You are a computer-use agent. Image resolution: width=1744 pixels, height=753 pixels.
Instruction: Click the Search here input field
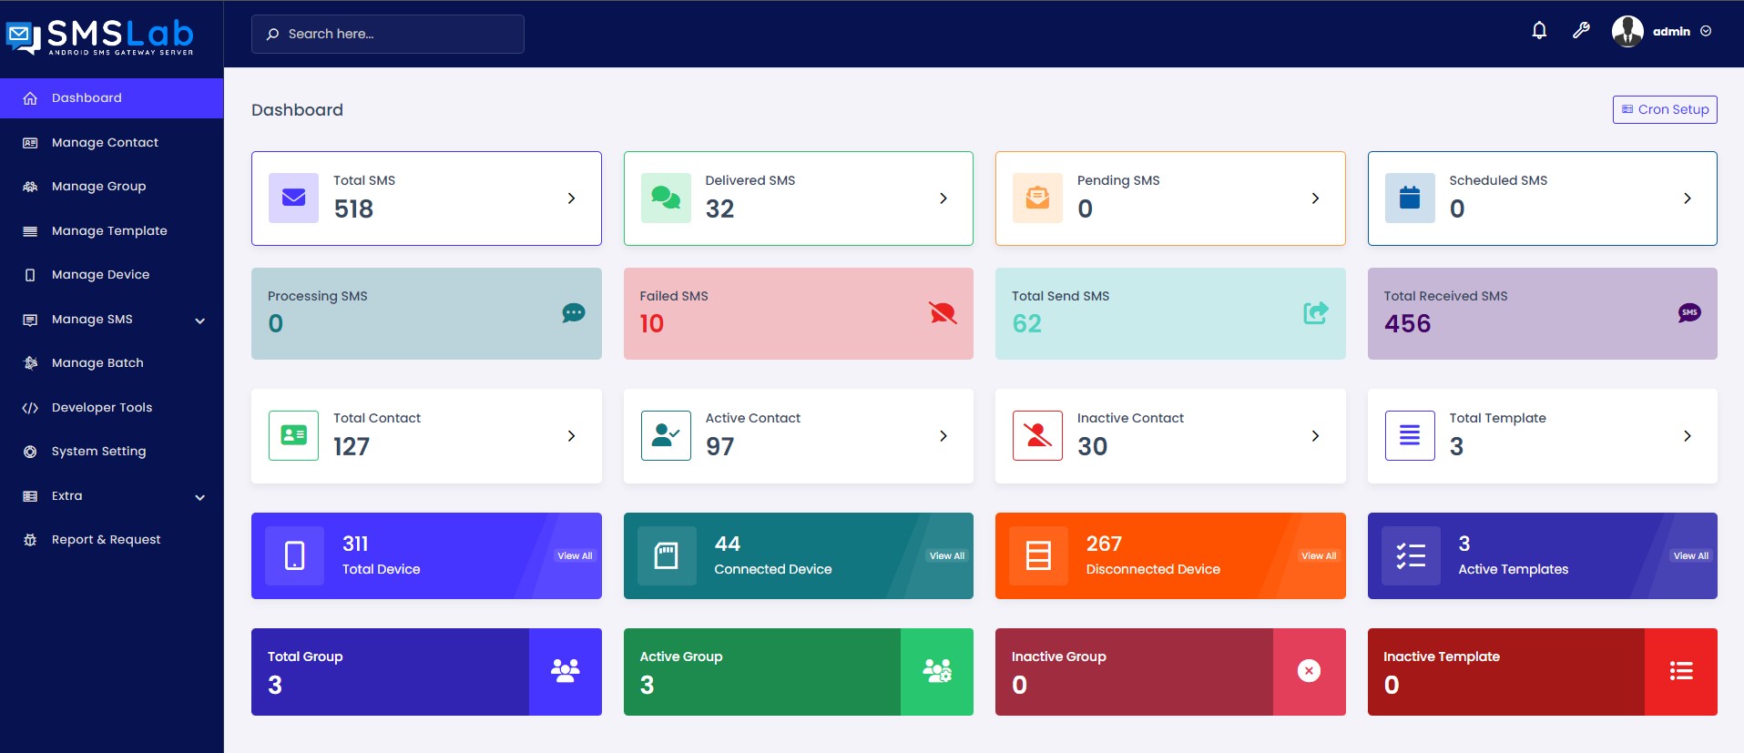(388, 34)
